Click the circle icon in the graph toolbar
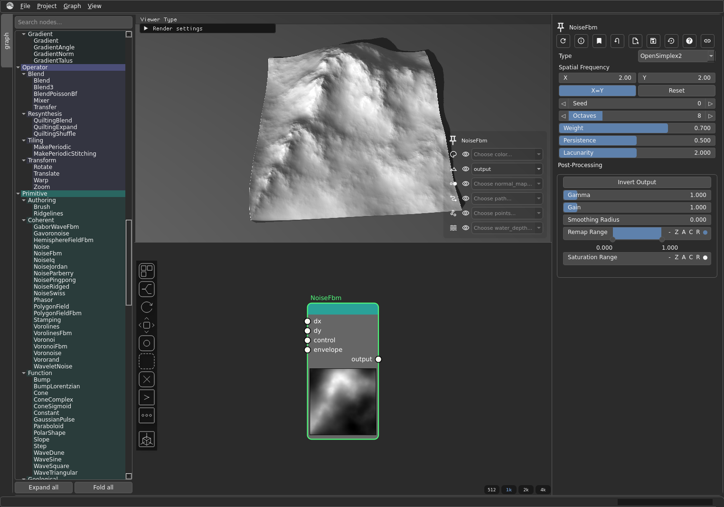Image resolution: width=724 pixels, height=507 pixels. click(147, 343)
